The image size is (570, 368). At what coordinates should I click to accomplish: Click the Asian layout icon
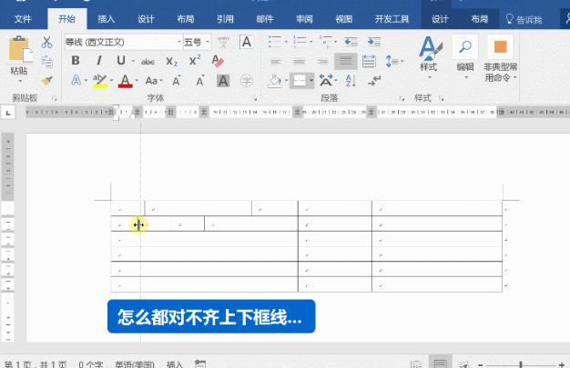[x=326, y=81]
